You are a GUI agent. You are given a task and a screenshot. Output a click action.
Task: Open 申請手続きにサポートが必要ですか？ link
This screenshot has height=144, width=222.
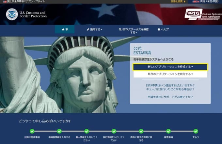point(170,97)
